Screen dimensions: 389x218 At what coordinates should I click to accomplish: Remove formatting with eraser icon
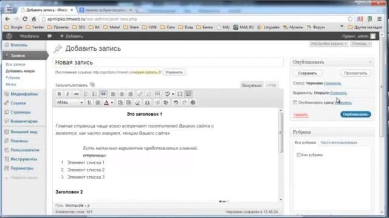(137, 102)
